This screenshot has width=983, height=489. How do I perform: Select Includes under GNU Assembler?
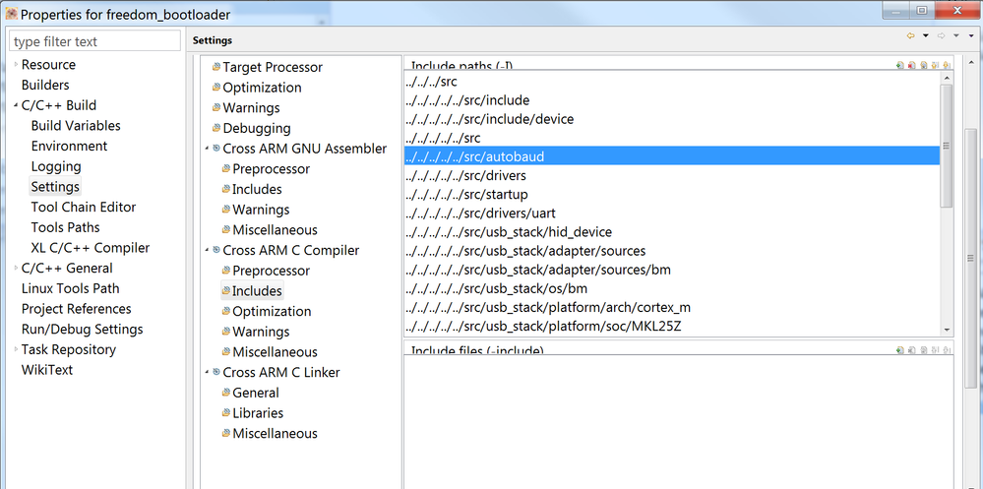(257, 189)
